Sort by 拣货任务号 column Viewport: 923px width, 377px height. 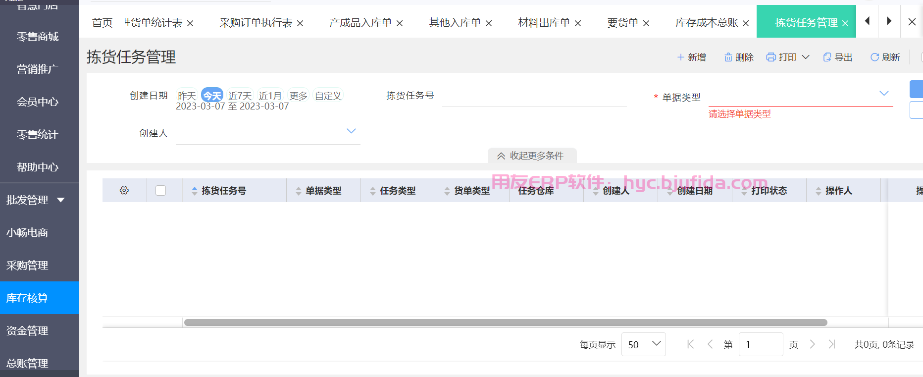point(194,191)
